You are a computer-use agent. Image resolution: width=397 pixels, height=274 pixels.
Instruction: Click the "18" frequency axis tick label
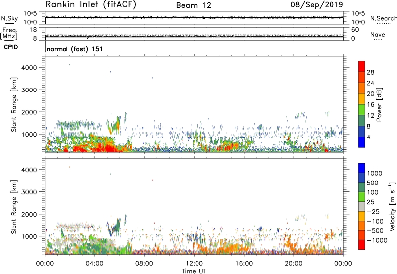click(33, 30)
